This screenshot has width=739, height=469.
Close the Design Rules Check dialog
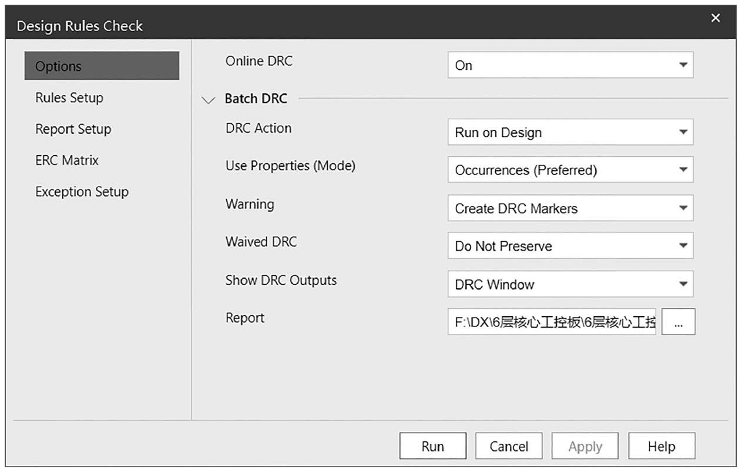(715, 19)
